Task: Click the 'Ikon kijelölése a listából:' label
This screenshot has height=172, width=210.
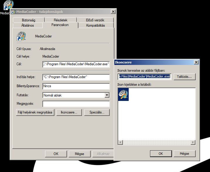Action: 134,85
